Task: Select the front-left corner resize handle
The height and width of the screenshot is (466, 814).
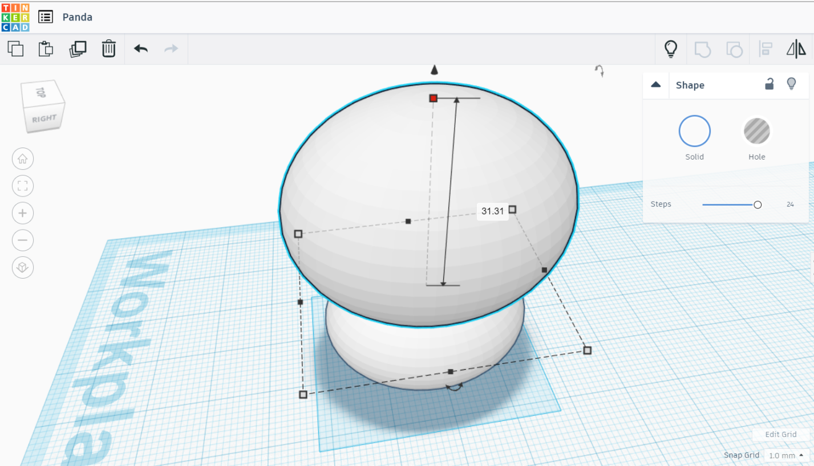Action: 303,394
